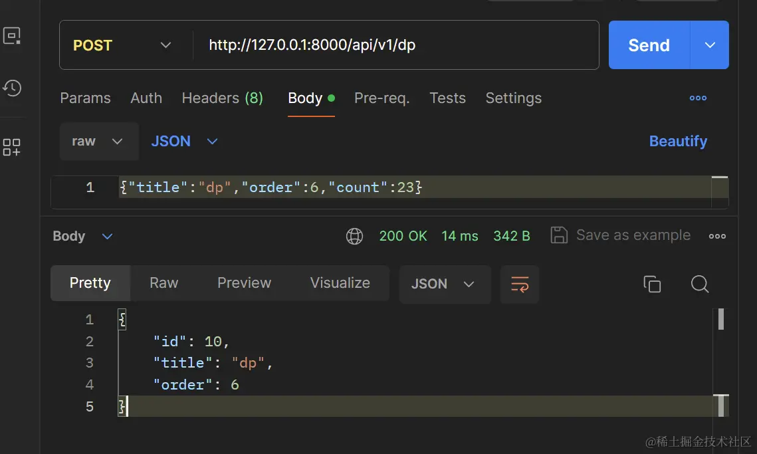Click the response line "title": "dp"
Screen dimensions: 757x454
(x=213, y=363)
